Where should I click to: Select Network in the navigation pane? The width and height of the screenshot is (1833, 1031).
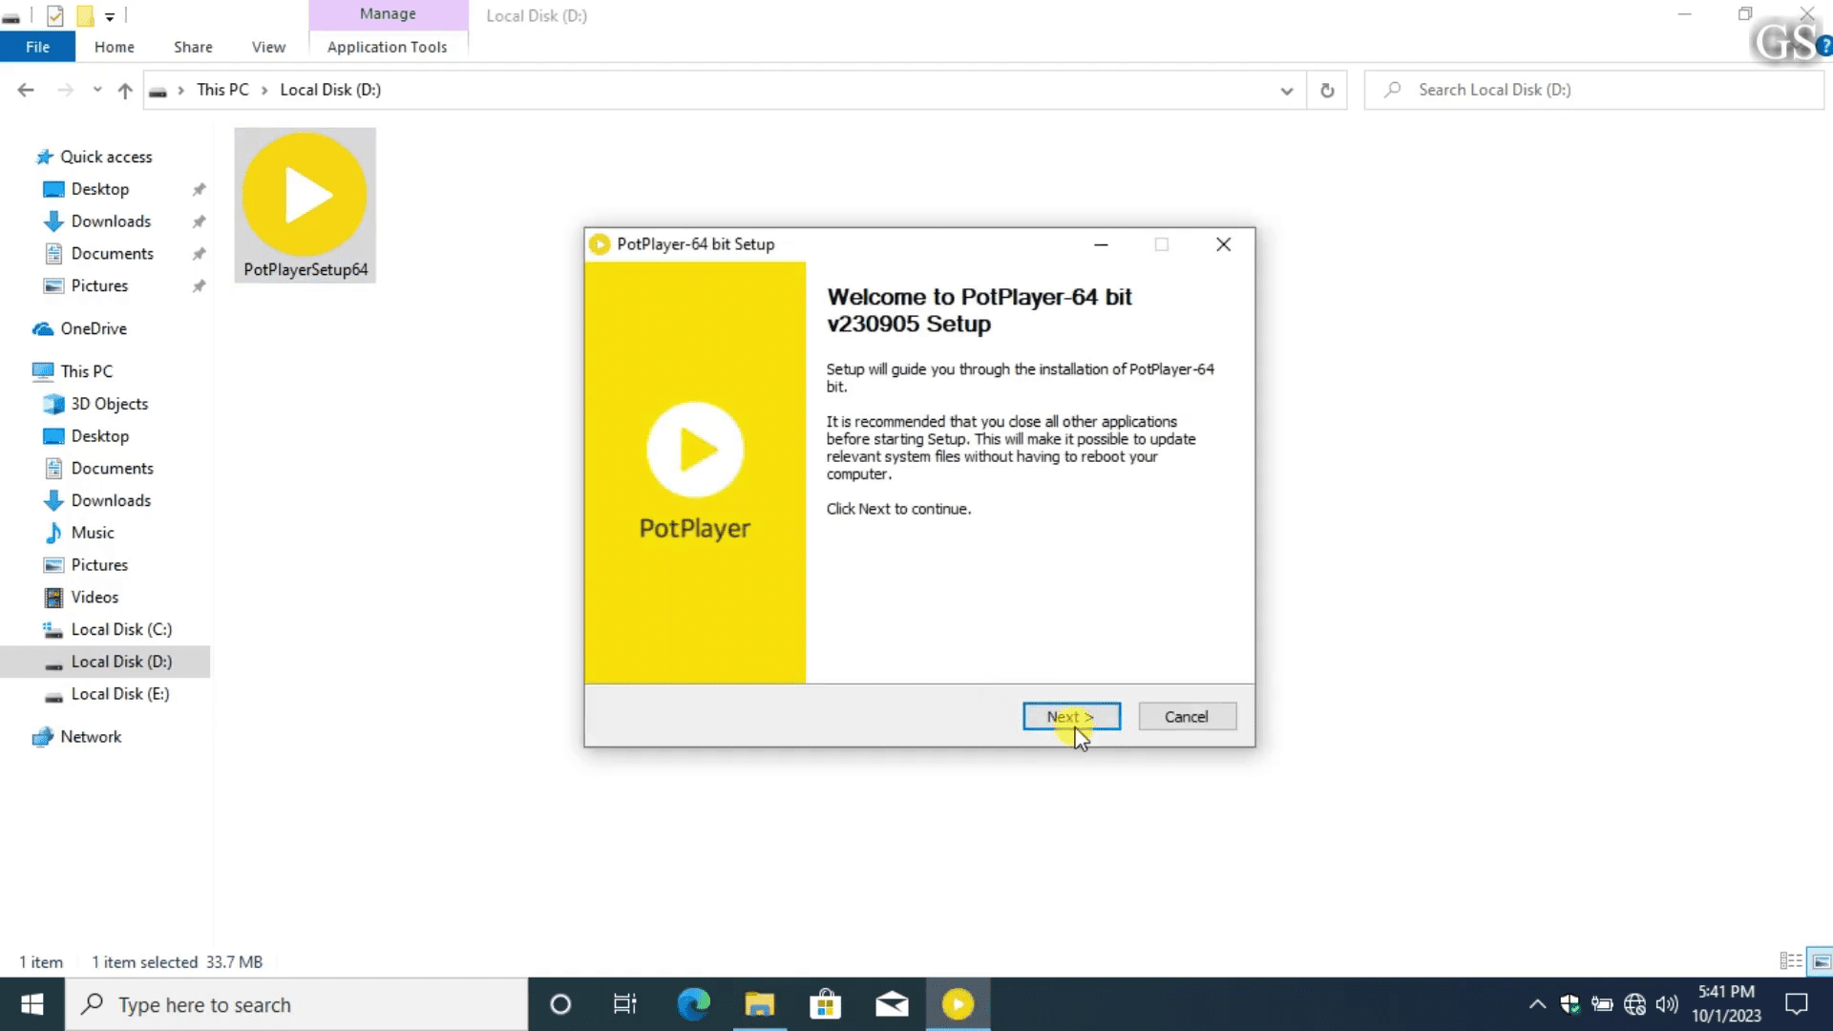point(91,737)
